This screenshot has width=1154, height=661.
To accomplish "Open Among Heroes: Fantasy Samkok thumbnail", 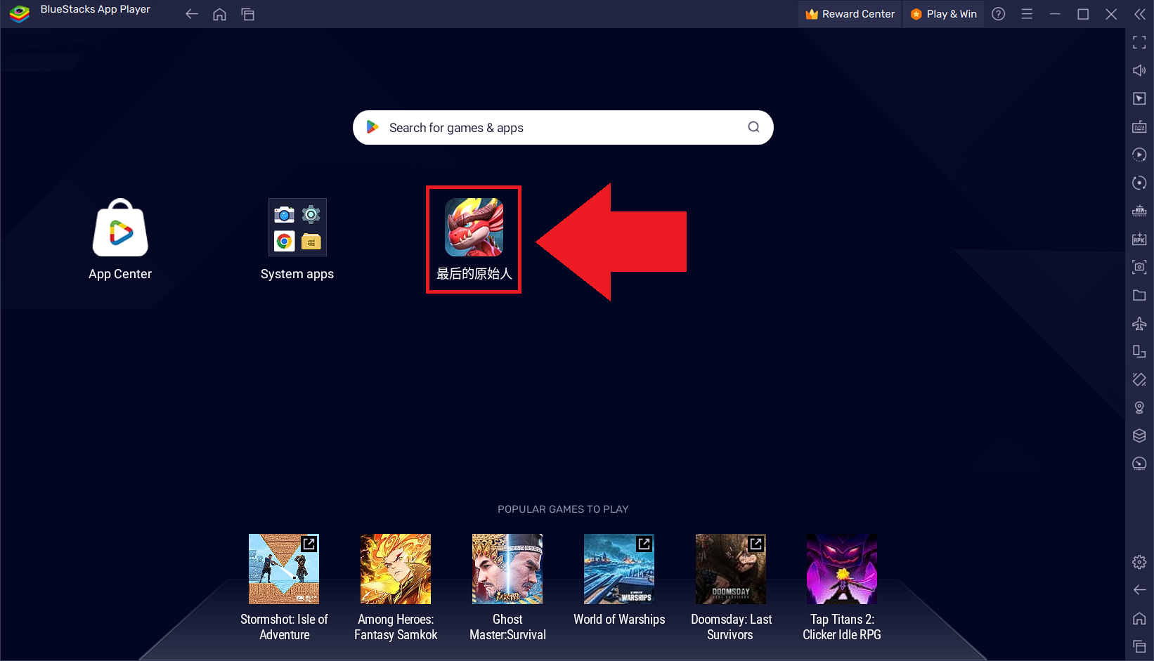I will tap(396, 569).
